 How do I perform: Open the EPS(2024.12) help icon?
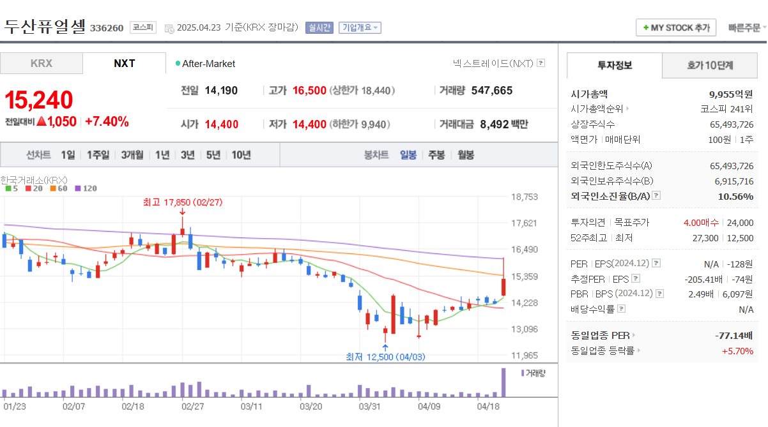656,264
